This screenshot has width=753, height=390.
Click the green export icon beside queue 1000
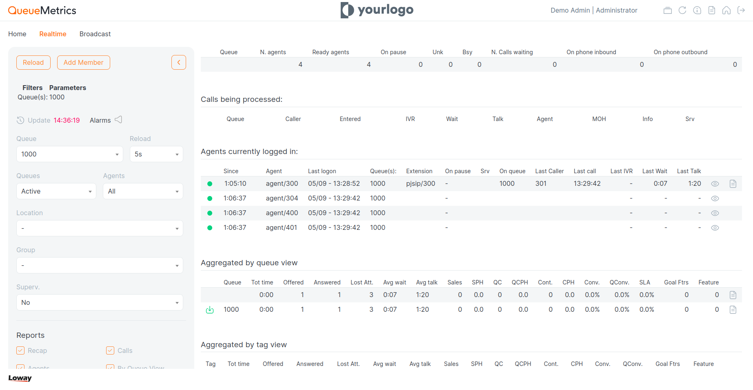tap(209, 310)
